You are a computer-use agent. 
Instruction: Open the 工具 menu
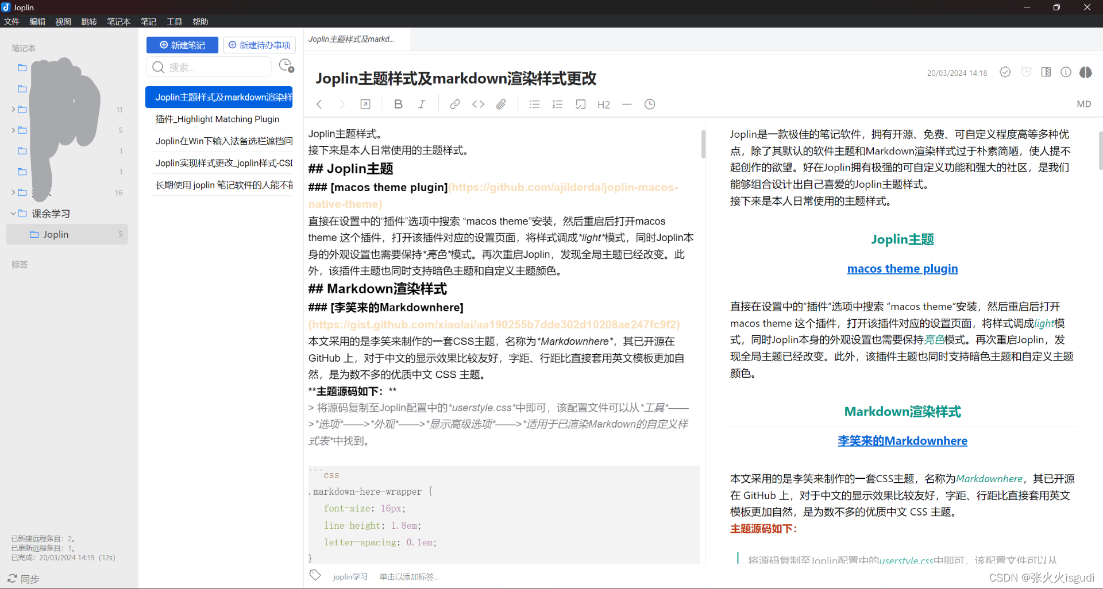tap(174, 21)
